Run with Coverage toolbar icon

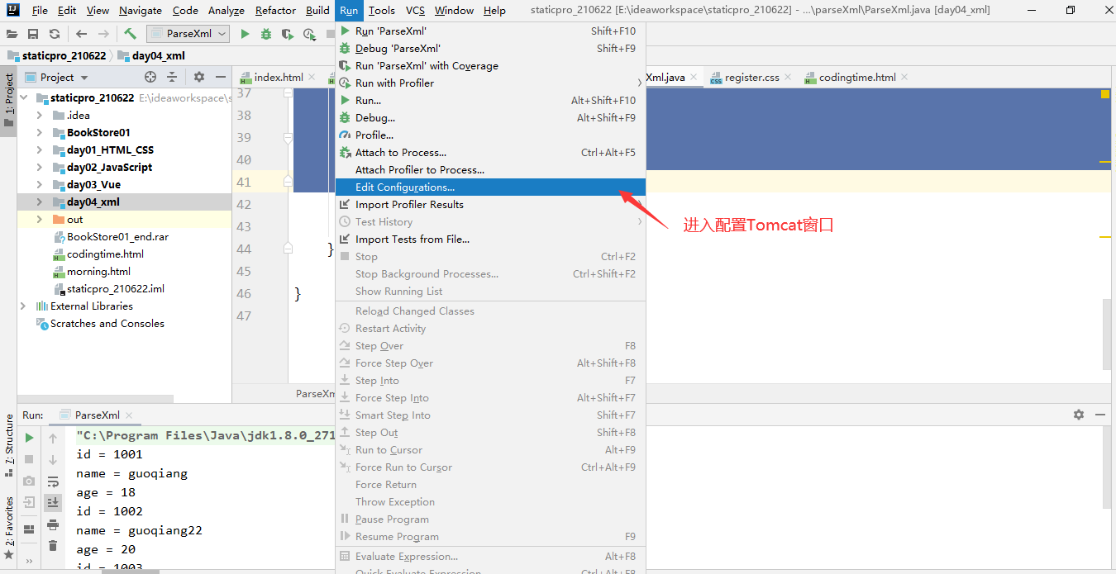coord(288,34)
